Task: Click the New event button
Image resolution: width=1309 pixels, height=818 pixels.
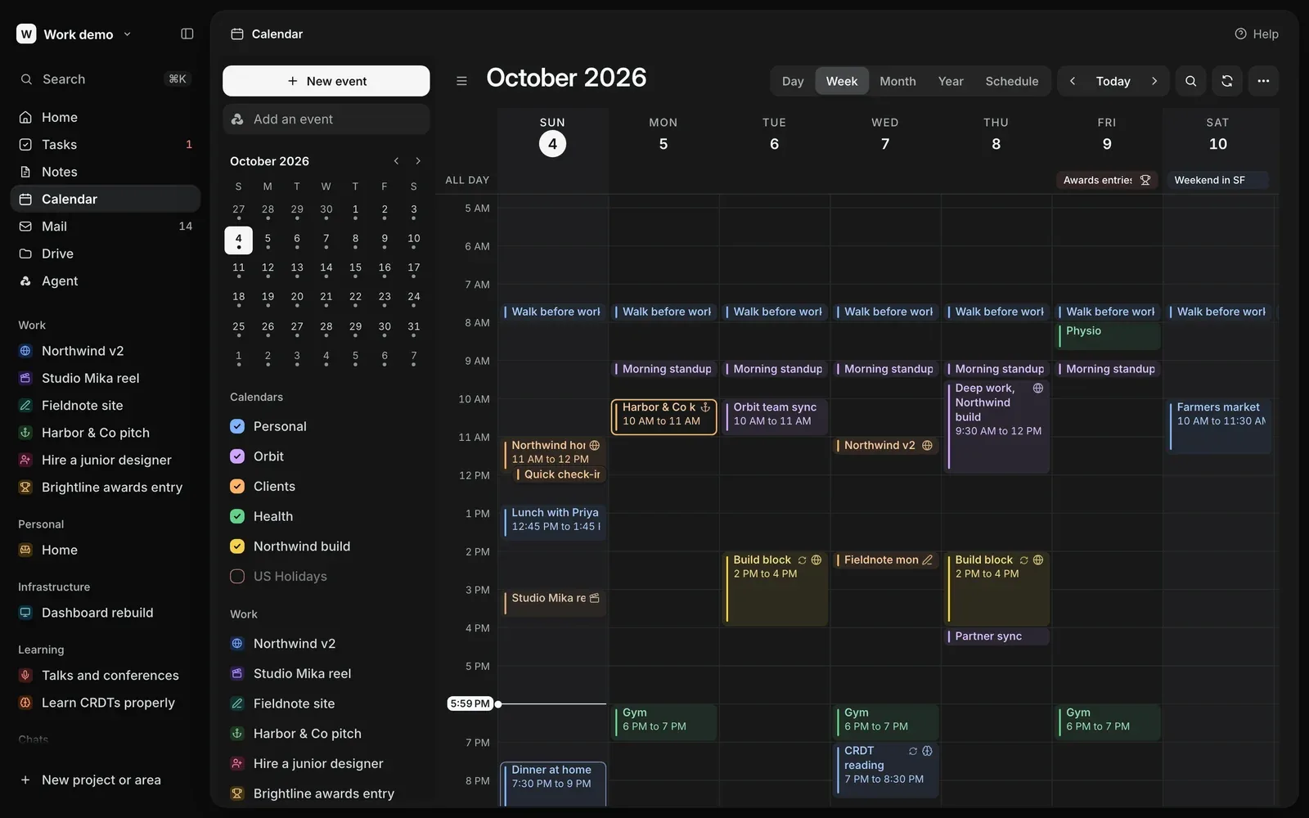Action: tap(326, 81)
